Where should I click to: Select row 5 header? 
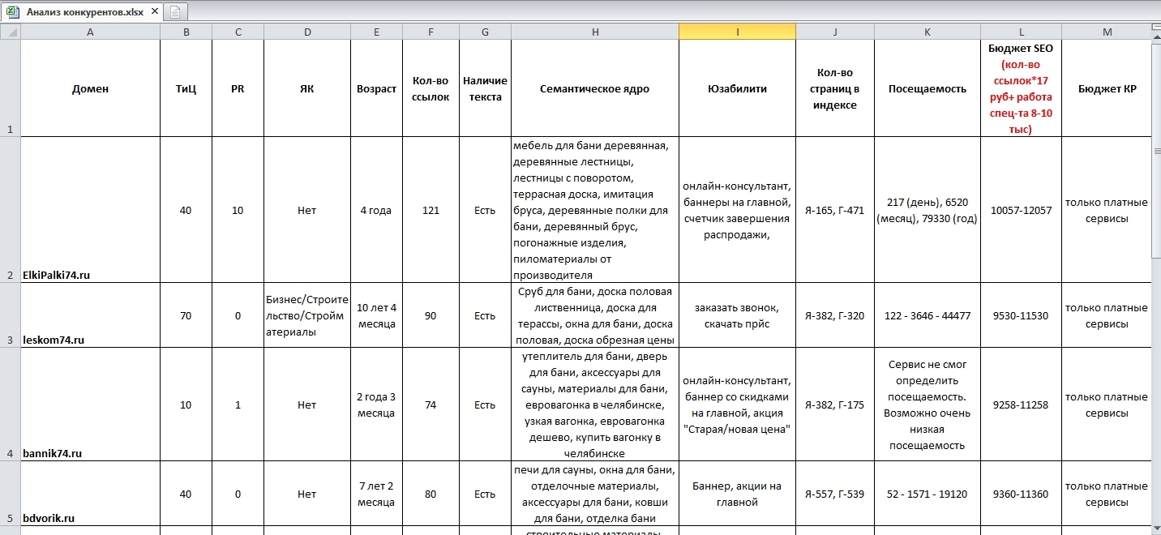(x=10, y=494)
